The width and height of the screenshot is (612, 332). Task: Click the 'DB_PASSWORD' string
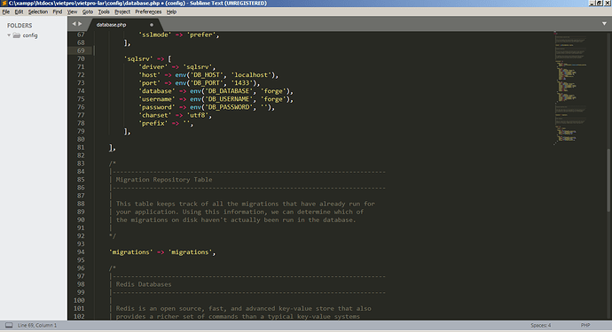click(x=228, y=107)
